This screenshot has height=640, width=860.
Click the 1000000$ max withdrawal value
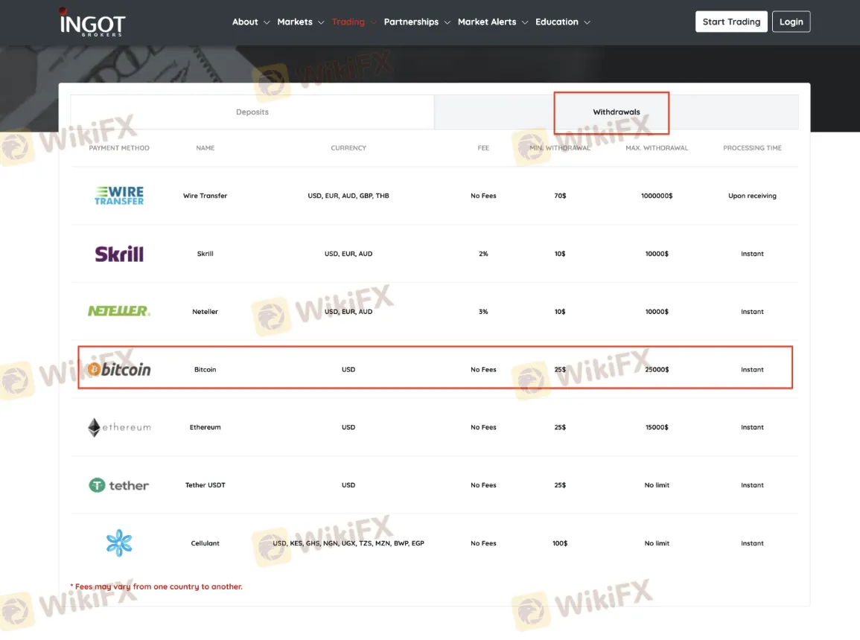point(657,196)
